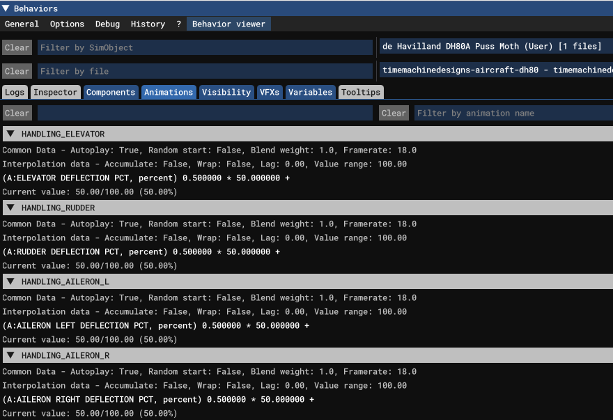Image resolution: width=613 pixels, height=420 pixels.
Task: Open the Options menu
Action: click(67, 24)
